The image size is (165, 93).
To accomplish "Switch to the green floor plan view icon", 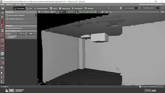I will [x=80, y=12].
